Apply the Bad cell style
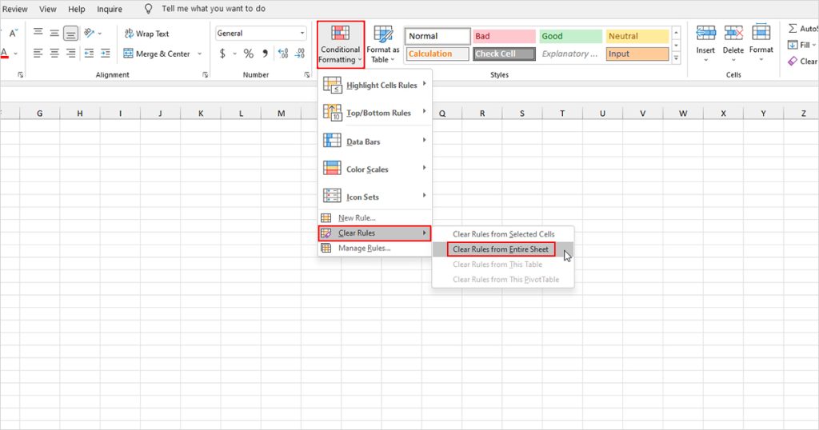Viewport: 819px width, 430px height. (504, 36)
